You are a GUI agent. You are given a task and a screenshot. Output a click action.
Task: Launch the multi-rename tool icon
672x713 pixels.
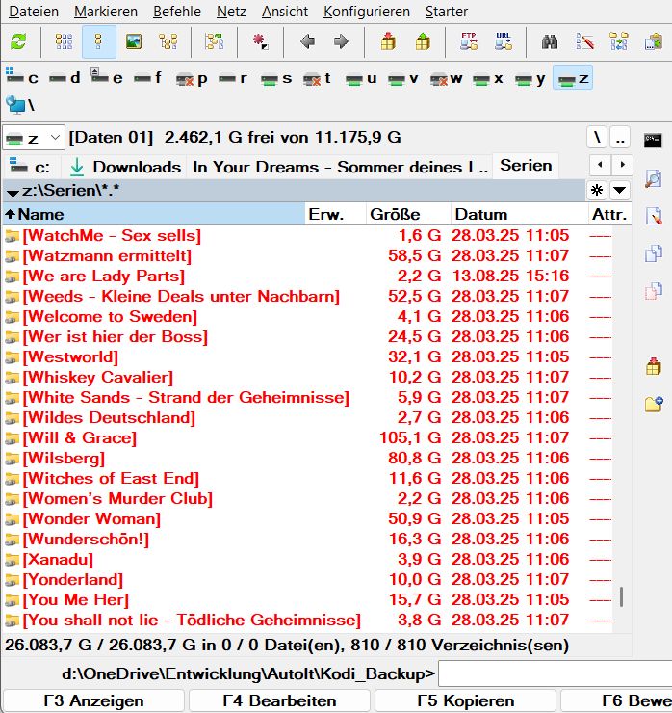pyautogui.click(x=584, y=42)
